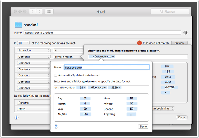Click the Preview button
The height and width of the screenshot is (138, 199).
(x=179, y=43)
